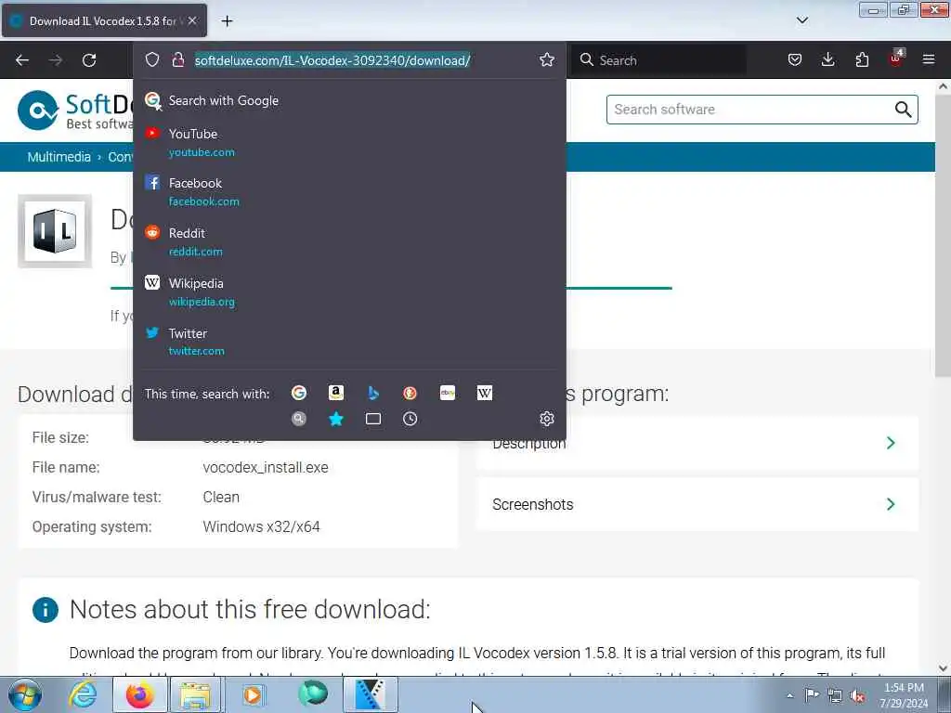This screenshot has width=951, height=713.
Task: Click the site search magnifier button
Action: [x=903, y=110]
